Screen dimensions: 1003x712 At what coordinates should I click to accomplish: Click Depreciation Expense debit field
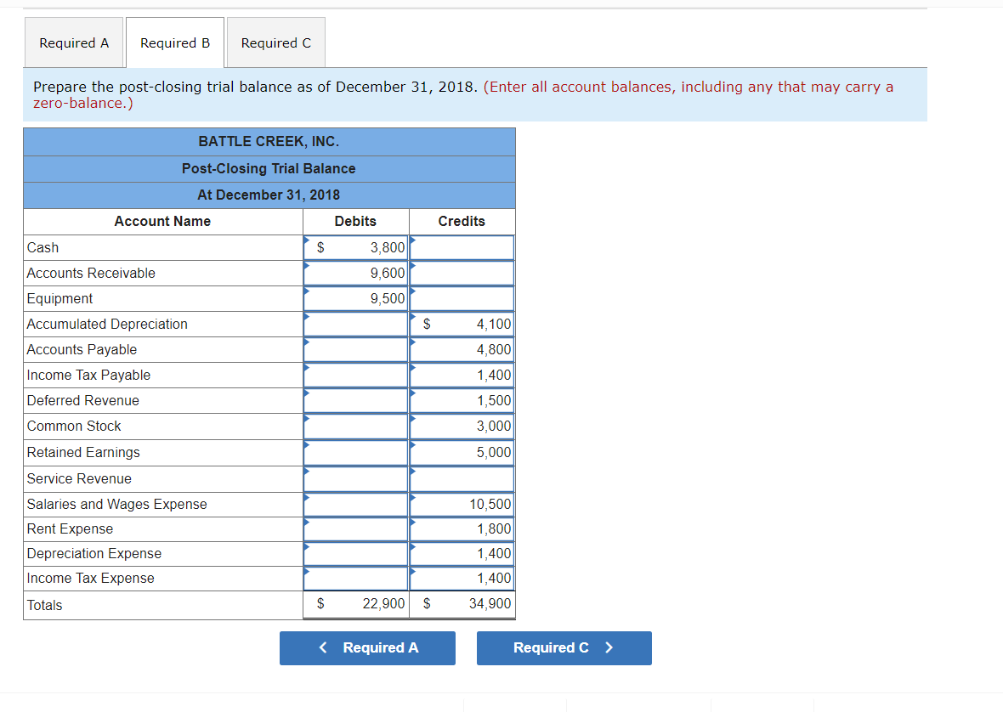coord(355,553)
